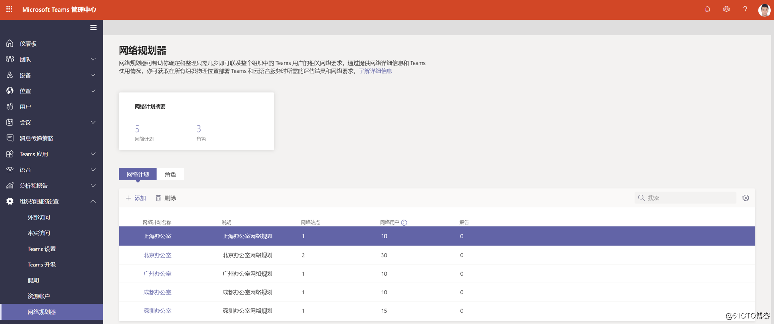
Task: Open Teams 升级 in the sidebar
Action: coord(41,265)
